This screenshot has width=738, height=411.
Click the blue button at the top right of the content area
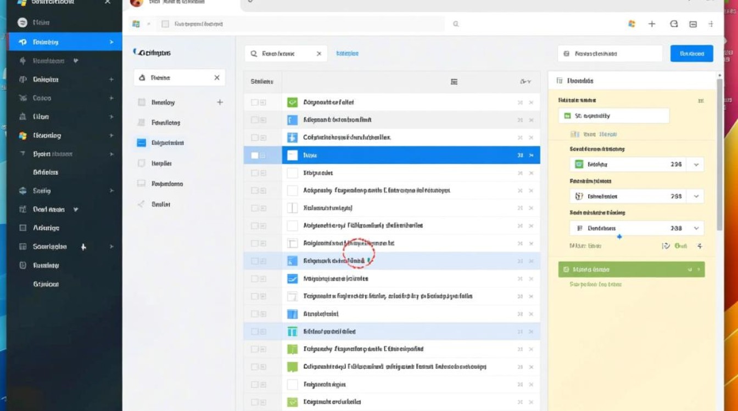click(691, 53)
